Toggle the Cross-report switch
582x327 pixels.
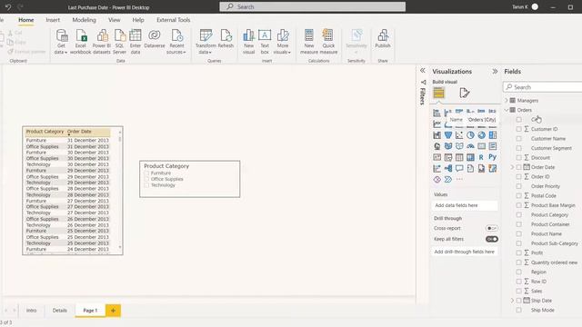pyautogui.click(x=491, y=228)
